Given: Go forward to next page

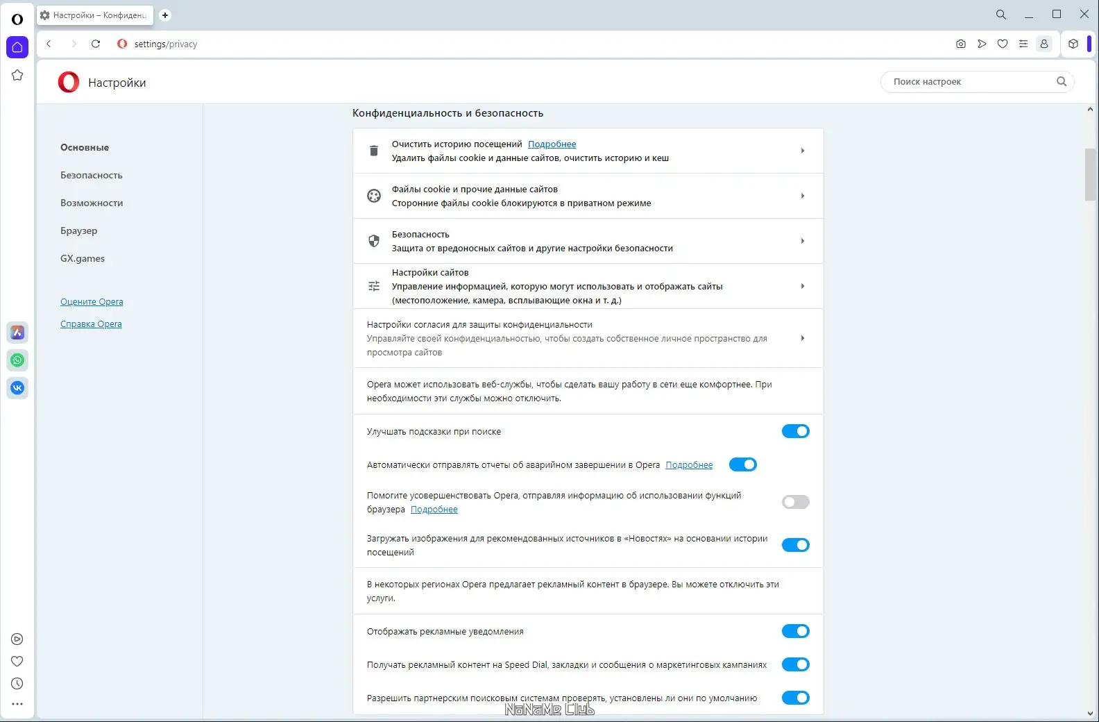Looking at the screenshot, I should [x=74, y=44].
